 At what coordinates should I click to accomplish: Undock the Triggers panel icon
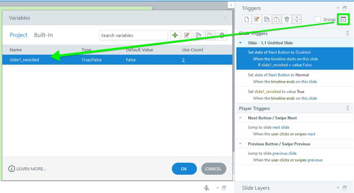pos(344,8)
